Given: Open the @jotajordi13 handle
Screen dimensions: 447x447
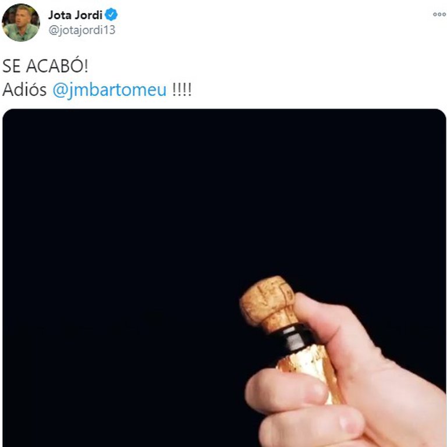Looking at the screenshot, I should [82, 30].
